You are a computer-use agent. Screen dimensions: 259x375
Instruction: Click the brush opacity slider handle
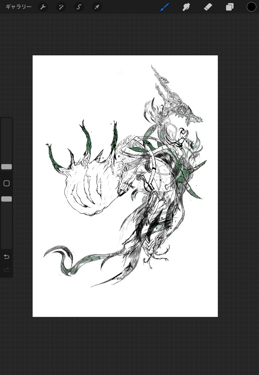6,199
